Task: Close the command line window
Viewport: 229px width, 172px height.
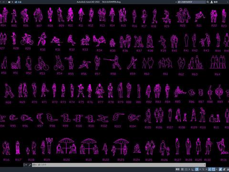Action: tap(26, 165)
